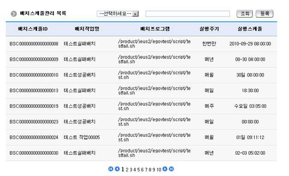Image resolution: width=289 pixels, height=176 pixels.
Task: Click the 배치프로그램 column header
Action: click(155, 29)
